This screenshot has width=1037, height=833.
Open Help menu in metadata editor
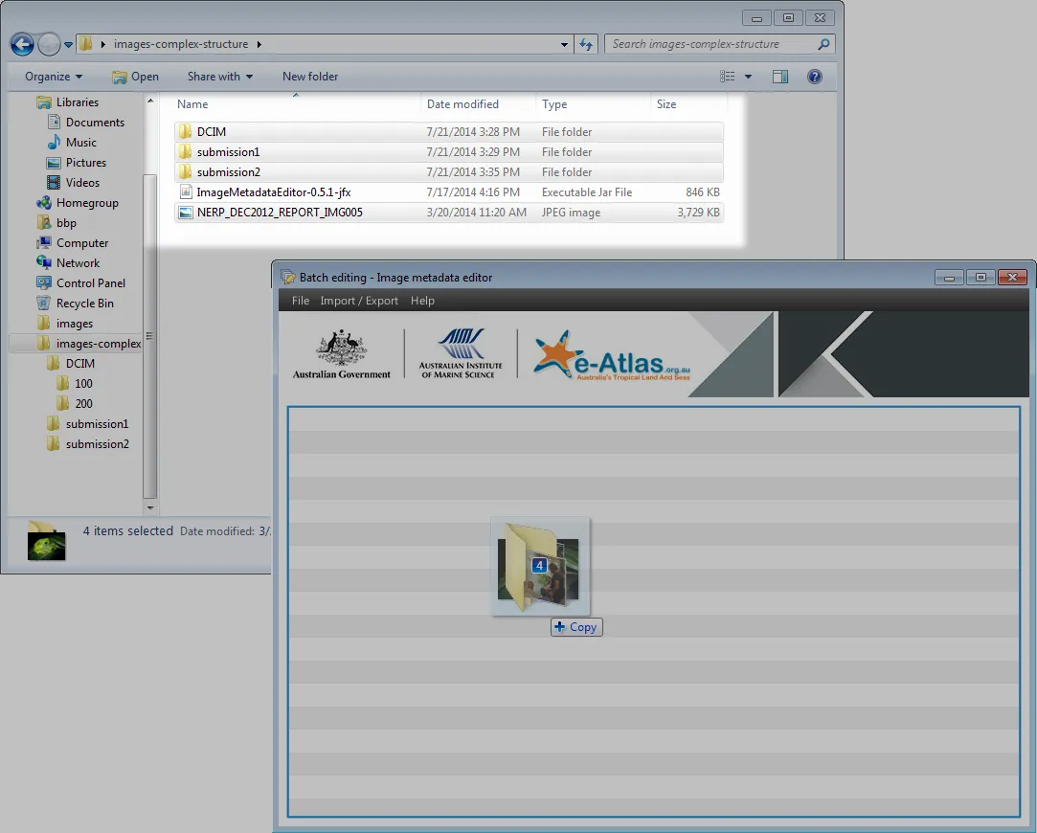[x=422, y=301]
